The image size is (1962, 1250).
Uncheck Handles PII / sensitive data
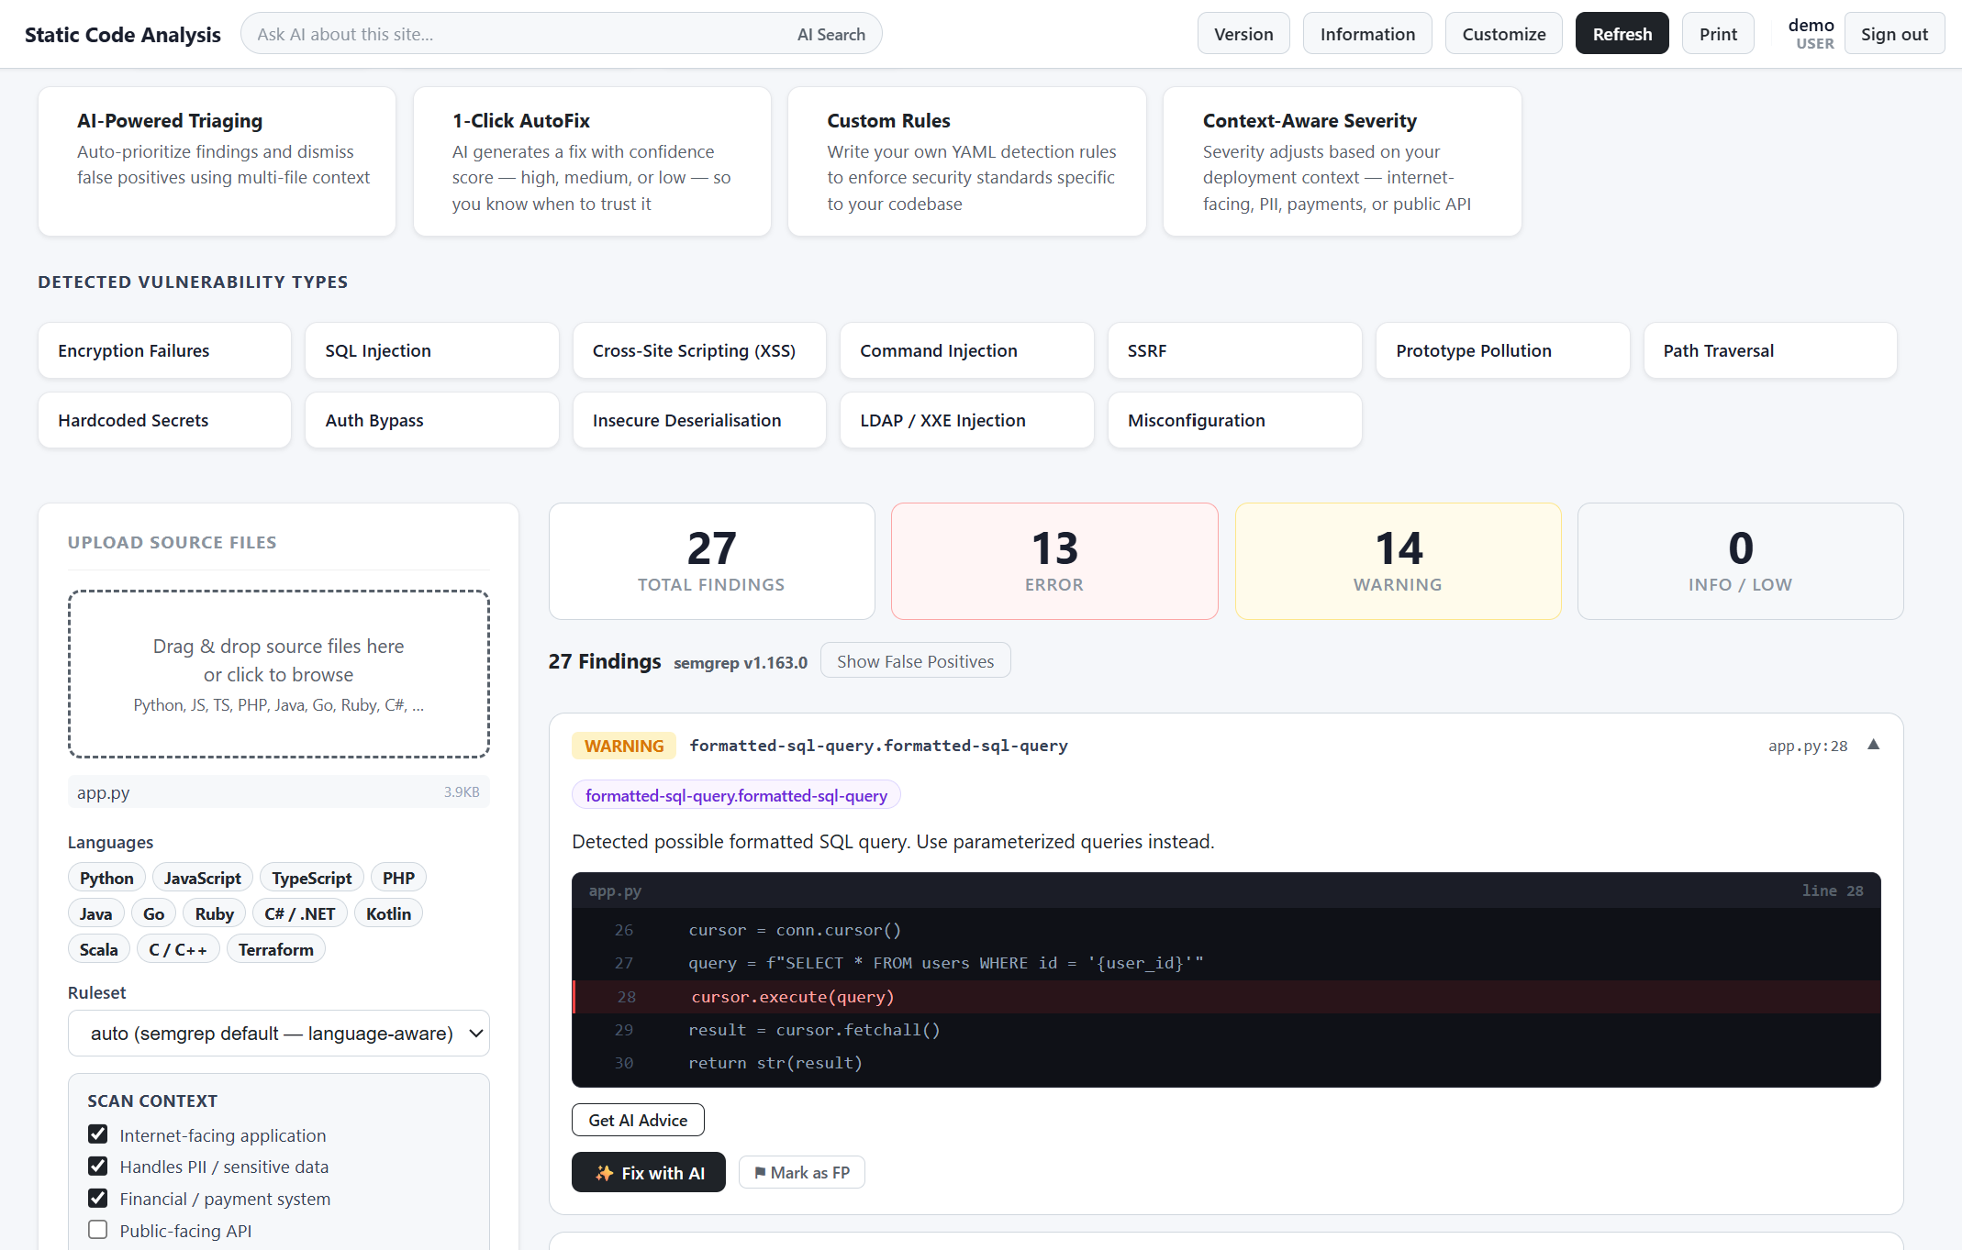coord(98,1166)
